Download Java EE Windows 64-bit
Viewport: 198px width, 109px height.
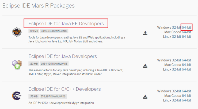[x=186, y=28]
